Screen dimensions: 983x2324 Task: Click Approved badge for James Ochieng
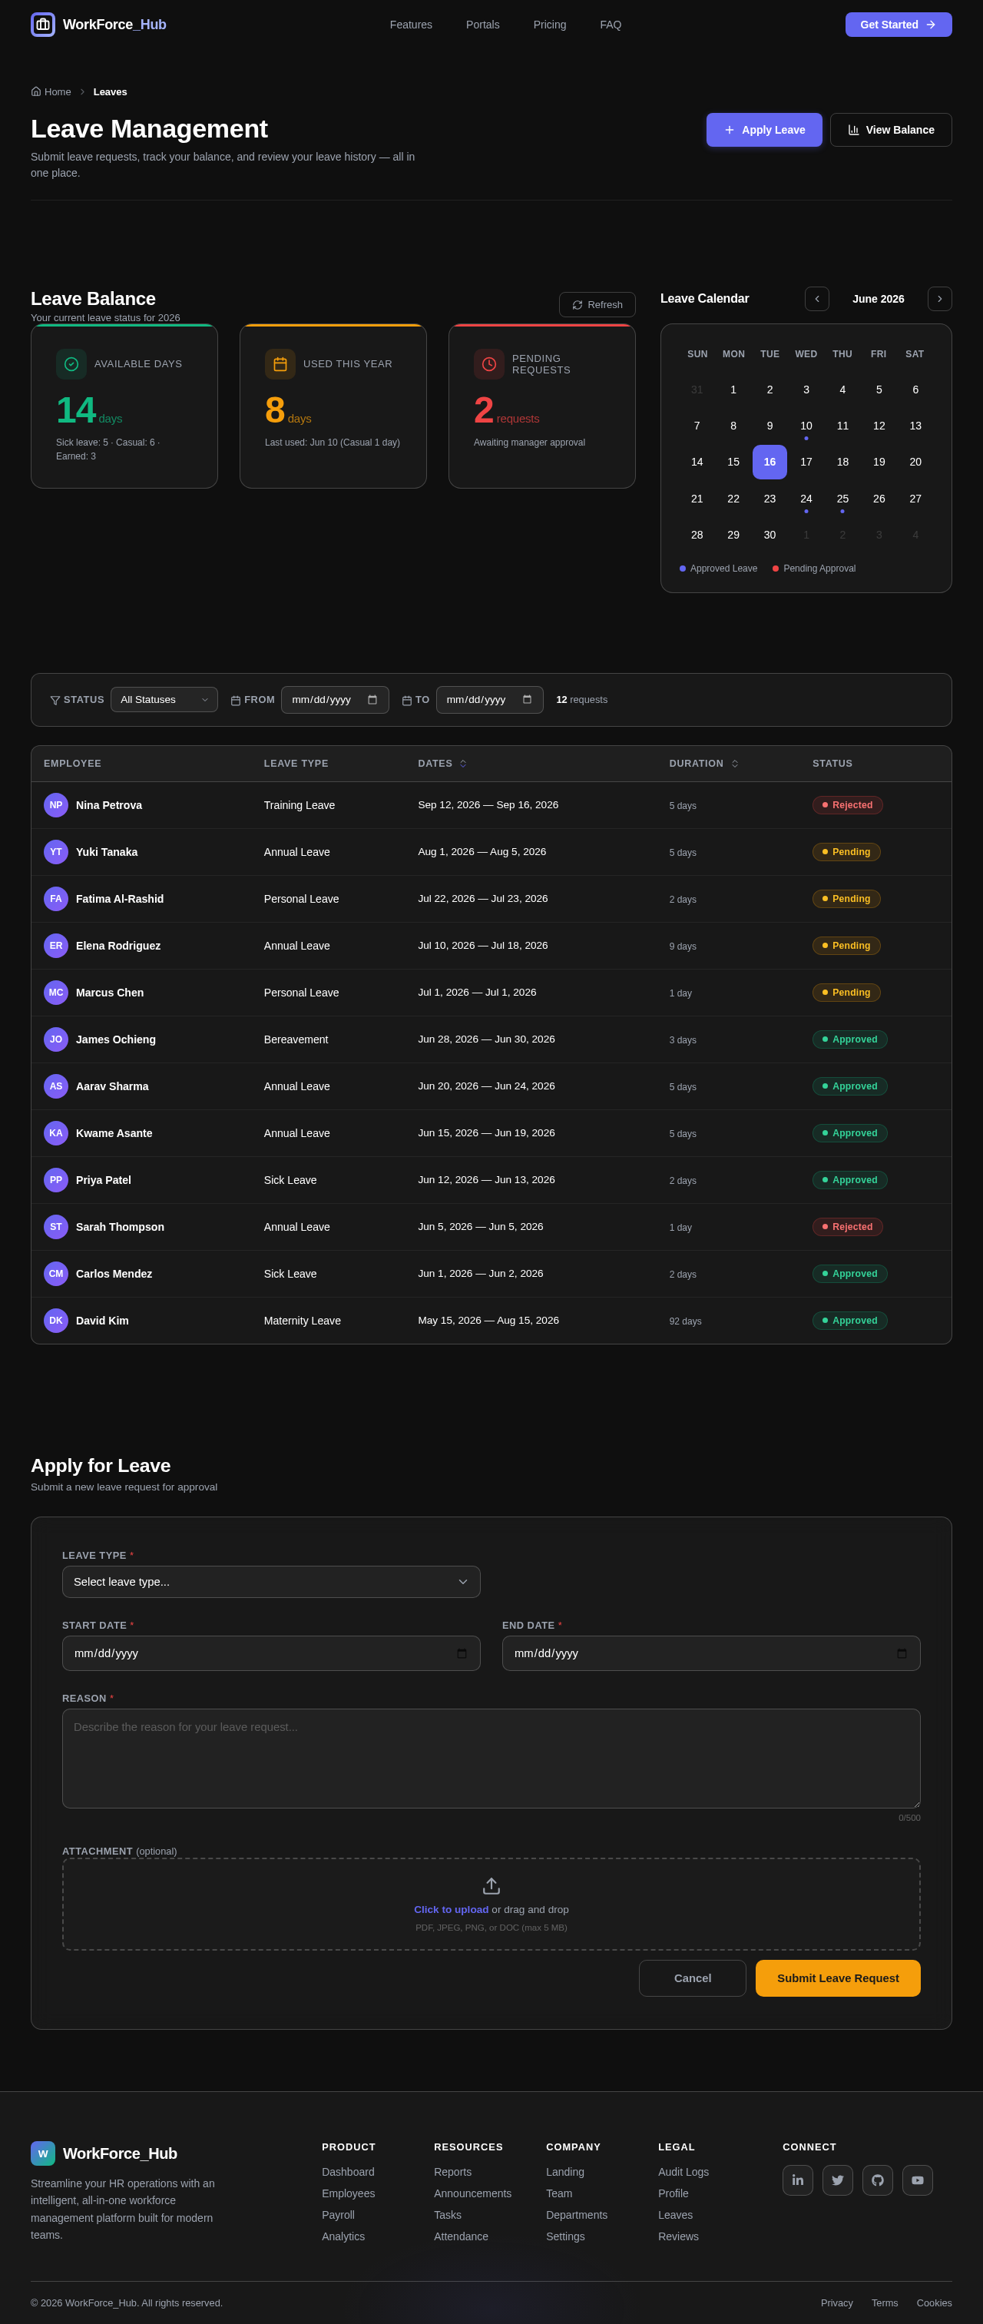pyautogui.click(x=850, y=1039)
